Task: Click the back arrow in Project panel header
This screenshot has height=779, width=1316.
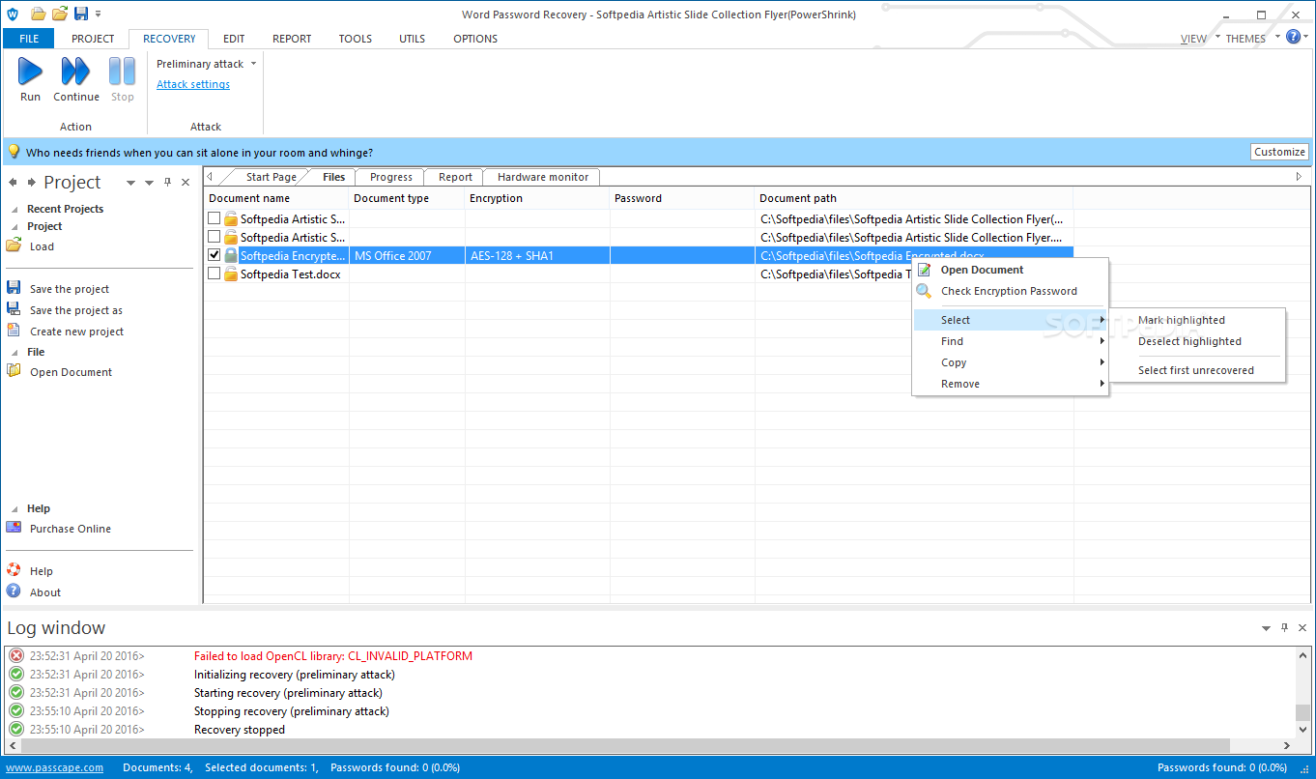Action: [14, 183]
